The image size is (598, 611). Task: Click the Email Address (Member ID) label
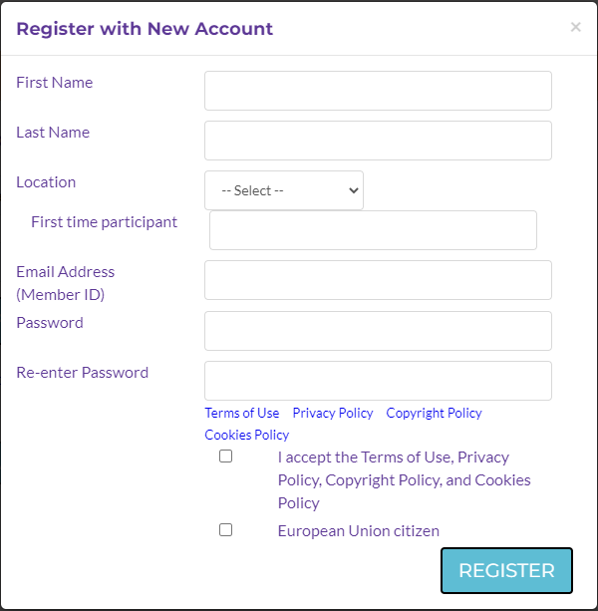click(65, 283)
